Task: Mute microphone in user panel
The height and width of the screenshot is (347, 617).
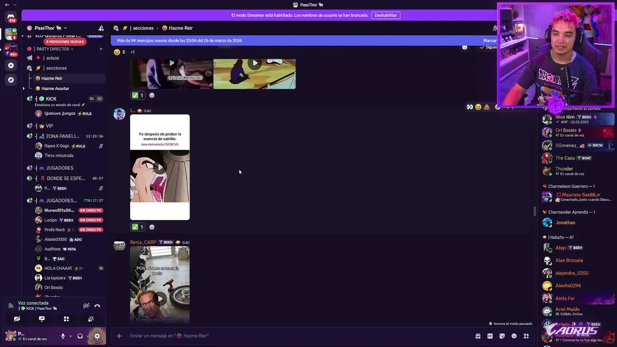Action: pyautogui.click(x=63, y=336)
